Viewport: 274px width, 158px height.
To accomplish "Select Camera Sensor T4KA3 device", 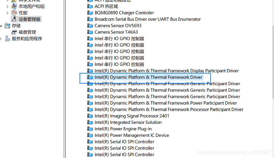I will [x=116, y=32].
